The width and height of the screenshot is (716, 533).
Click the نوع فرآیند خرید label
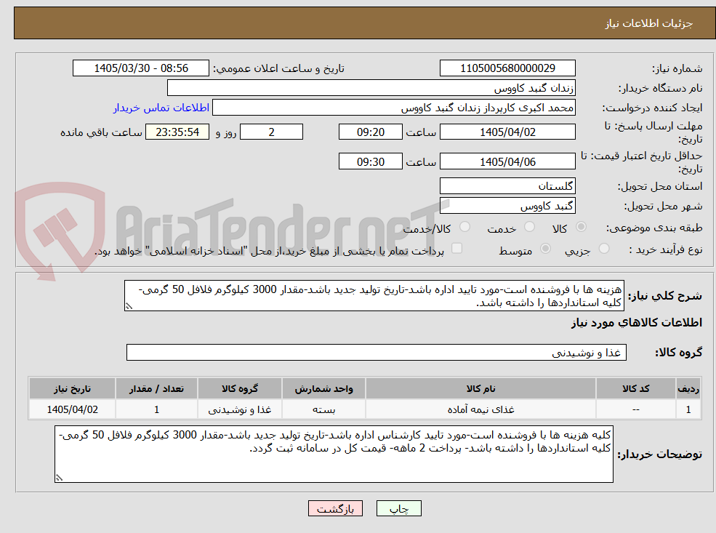[x=666, y=249]
